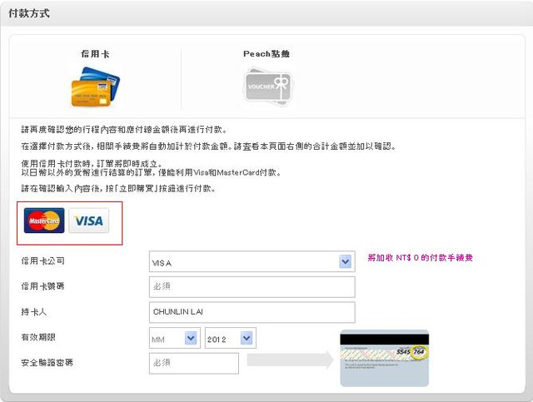Open the 信用卡公司 dropdown showing VISA
This screenshot has height=402, width=533.
click(x=252, y=261)
